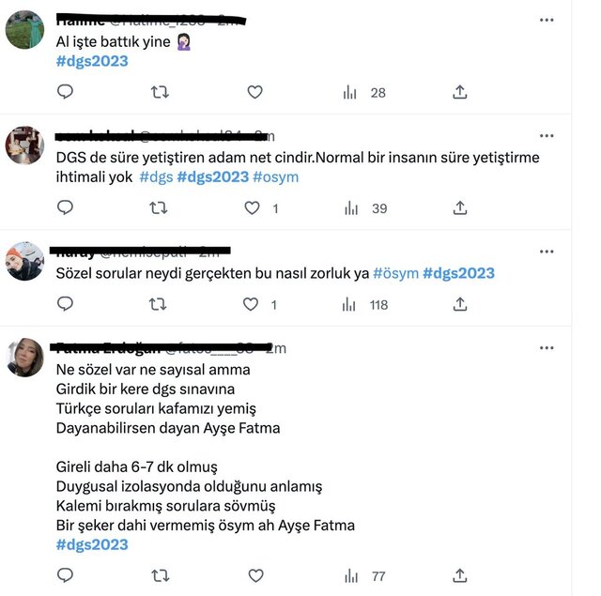The height and width of the screenshot is (596, 601).
Task: Open more menu on the "DGS de süre" tweet
Action: click(547, 136)
